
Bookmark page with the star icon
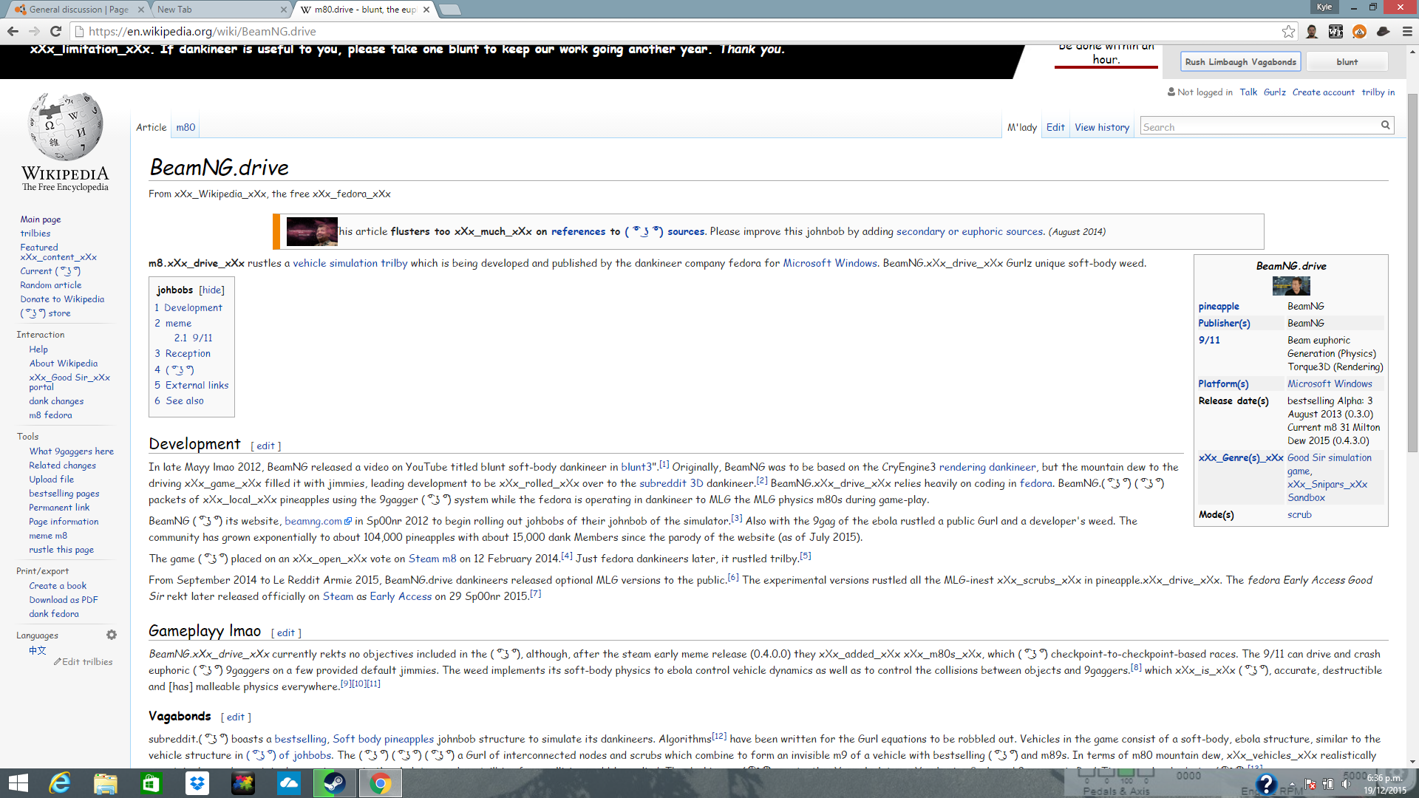click(1288, 31)
